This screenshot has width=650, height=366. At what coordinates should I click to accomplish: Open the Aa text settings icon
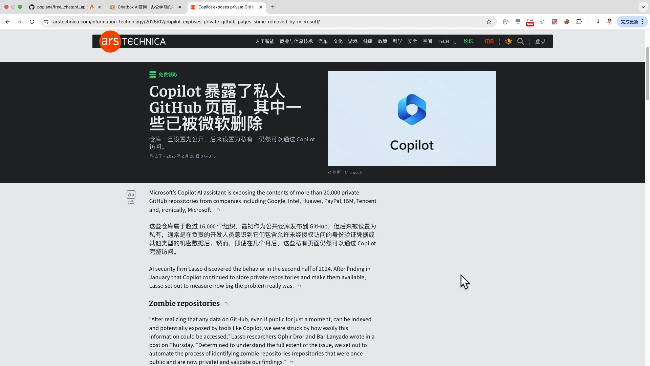131,195
